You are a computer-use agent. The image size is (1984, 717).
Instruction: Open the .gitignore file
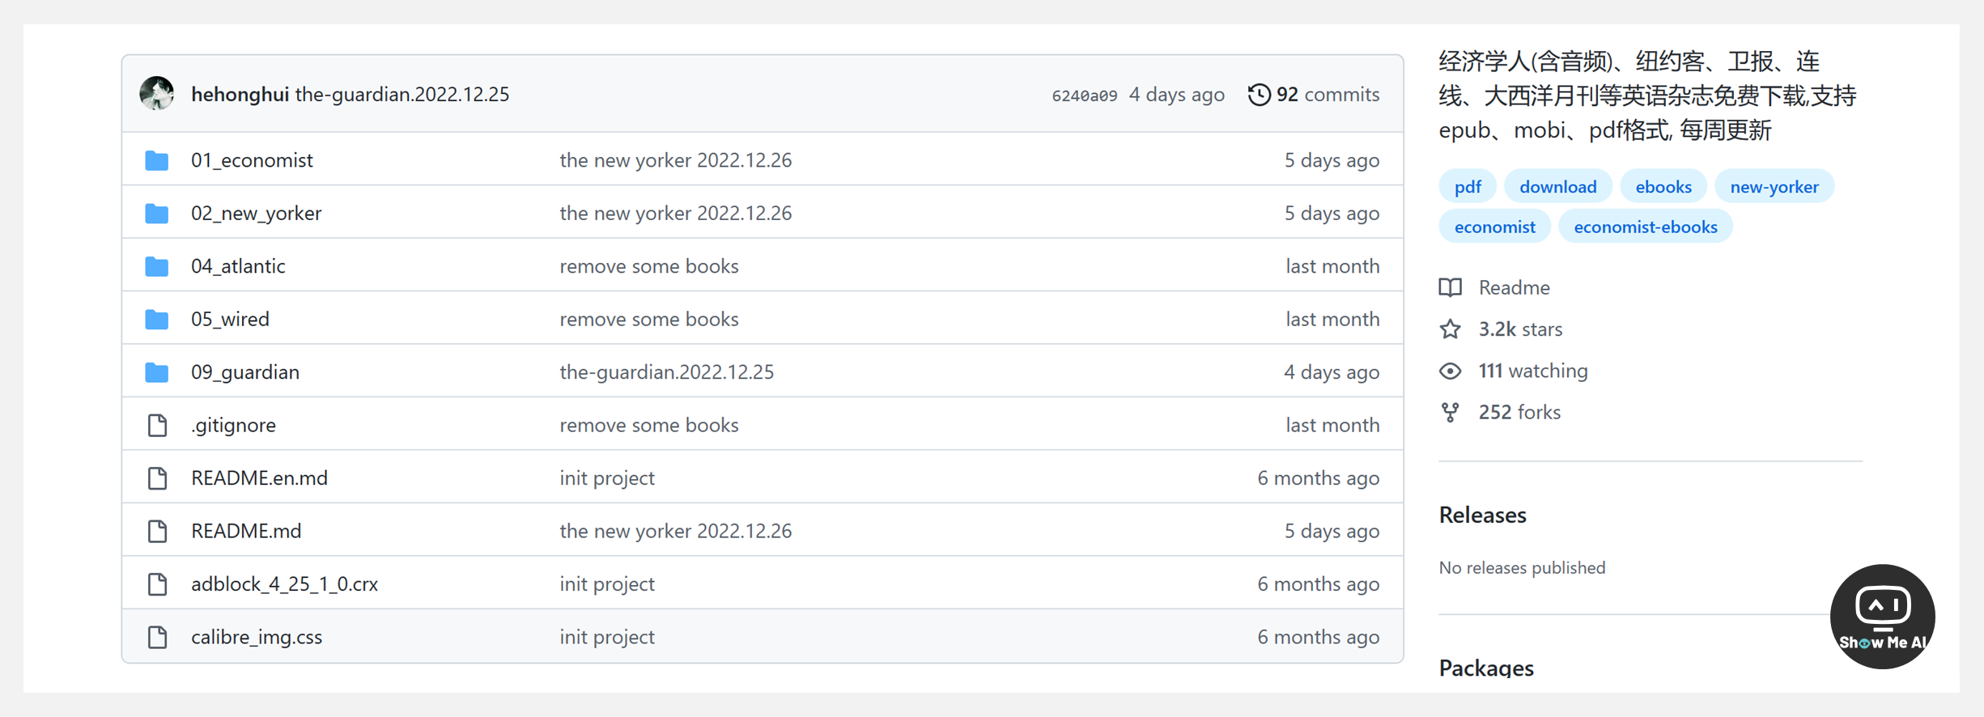(x=233, y=425)
